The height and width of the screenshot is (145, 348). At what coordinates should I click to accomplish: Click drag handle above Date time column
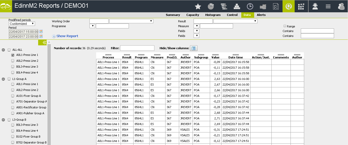(236, 55)
